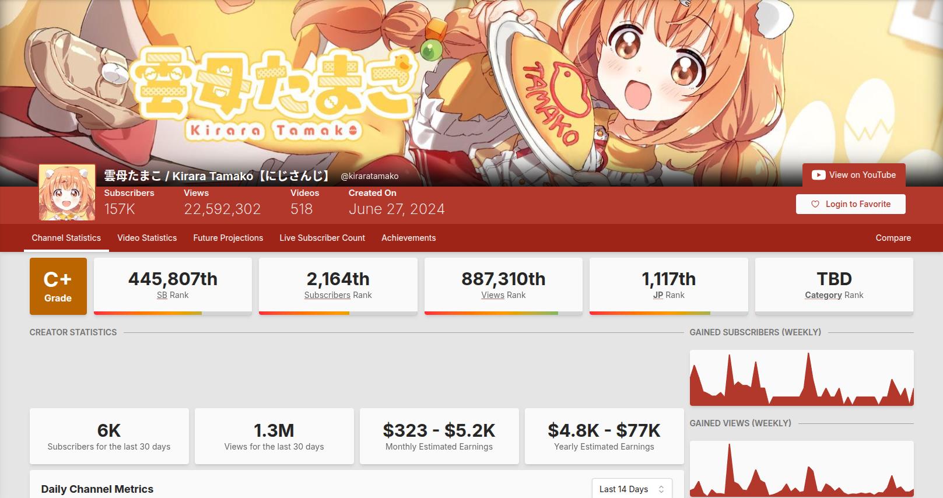Open the Video Statistics tab

[147, 238]
